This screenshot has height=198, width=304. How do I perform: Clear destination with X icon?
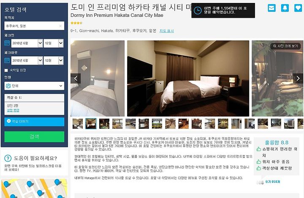60,26
